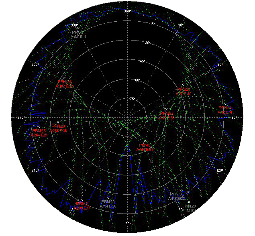Select the PRN 25 satellite marker
Screen dimensions: 255x236
[x=39, y=126]
